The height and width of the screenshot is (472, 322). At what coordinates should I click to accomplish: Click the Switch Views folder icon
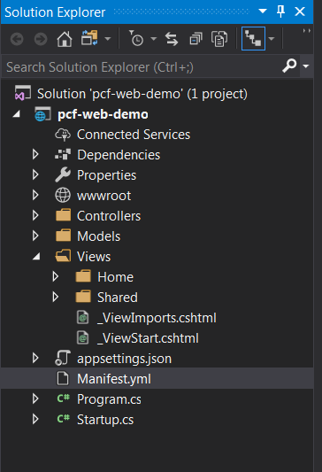[89, 38]
